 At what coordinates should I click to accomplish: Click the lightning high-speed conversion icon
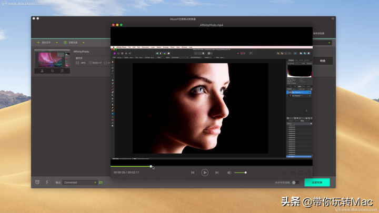(x=47, y=182)
